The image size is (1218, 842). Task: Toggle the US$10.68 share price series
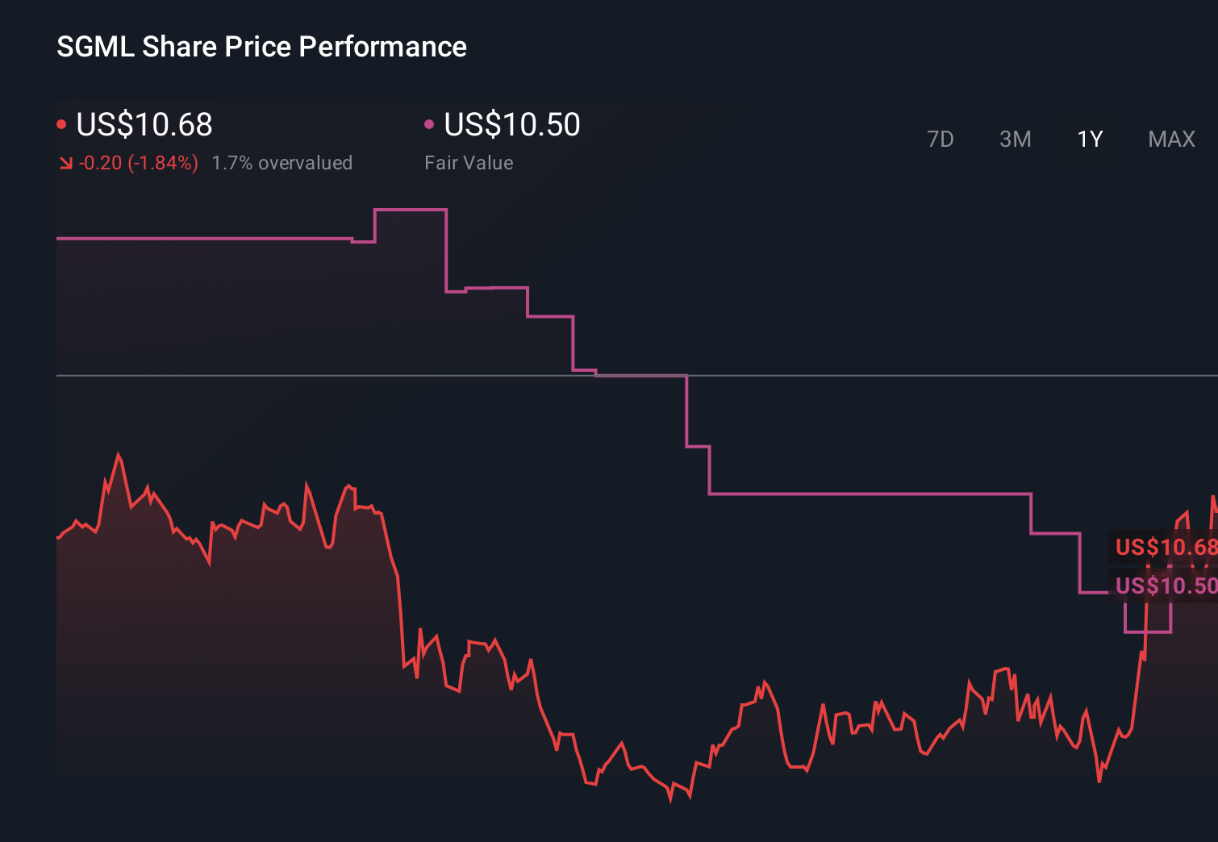144,124
